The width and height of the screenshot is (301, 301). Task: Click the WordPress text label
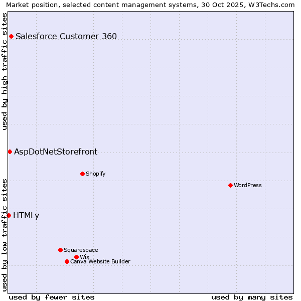248,185
